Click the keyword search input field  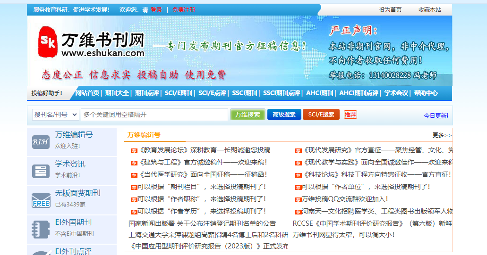pos(154,115)
